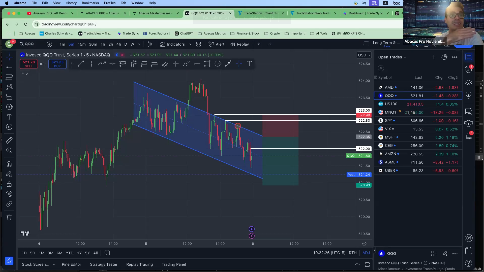Open Bookmarks in the Chrome menu bar

[90, 3]
